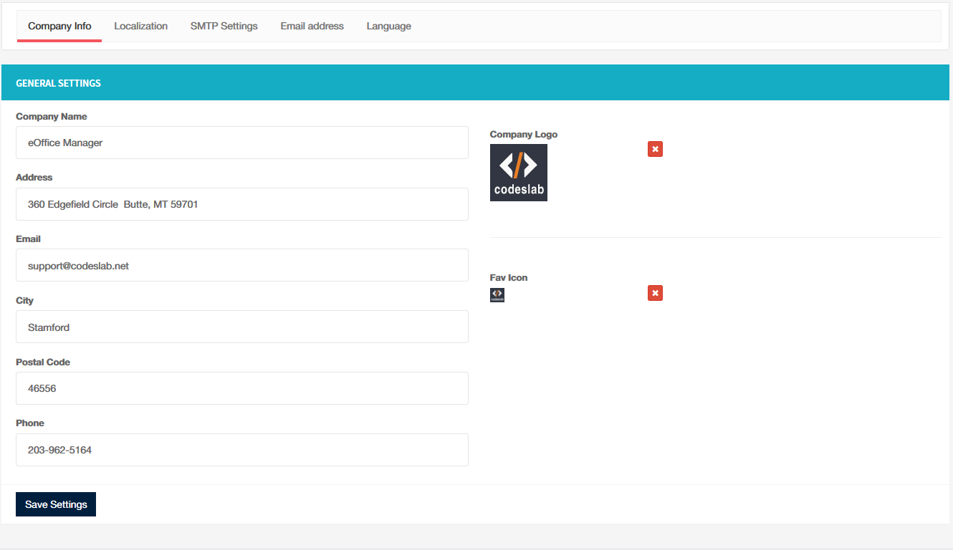Select the City field containing Stamford
Screen dimensions: 953x553
(x=242, y=327)
